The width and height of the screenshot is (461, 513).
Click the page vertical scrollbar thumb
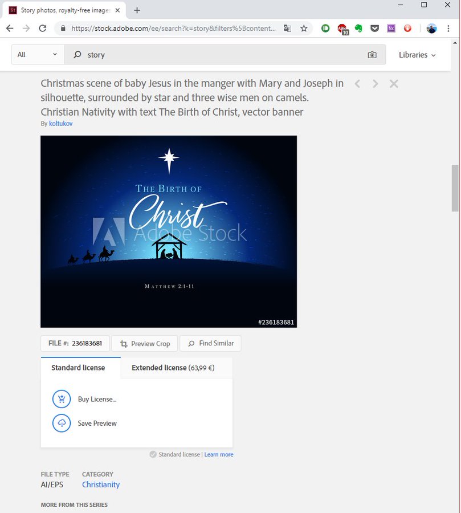455,188
